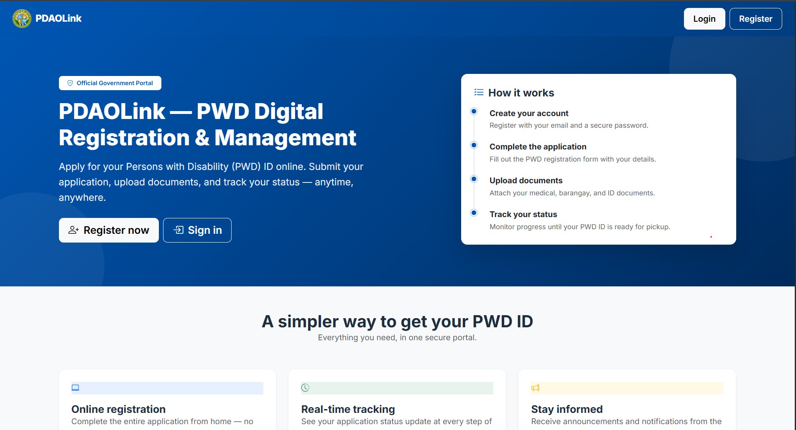Viewport: 796px width, 430px height.
Task: Click the Online registration card title
Action: (x=118, y=409)
